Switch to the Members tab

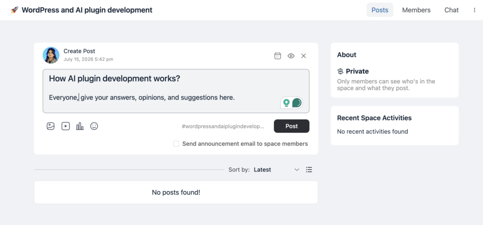tap(416, 10)
